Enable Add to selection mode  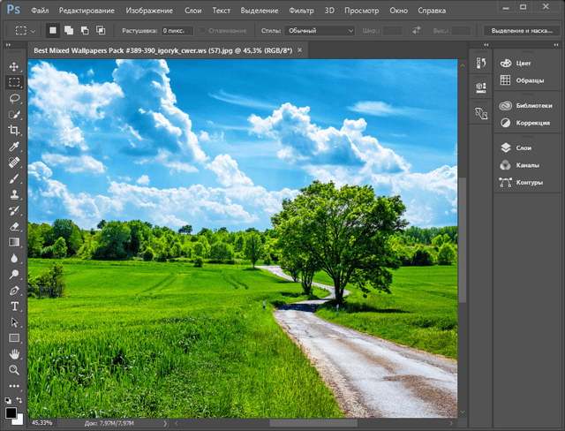(69, 30)
